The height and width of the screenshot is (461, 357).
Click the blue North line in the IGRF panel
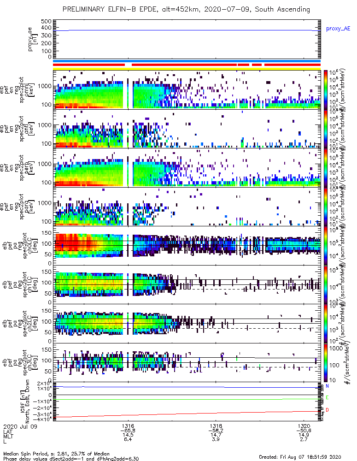click(x=187, y=387)
